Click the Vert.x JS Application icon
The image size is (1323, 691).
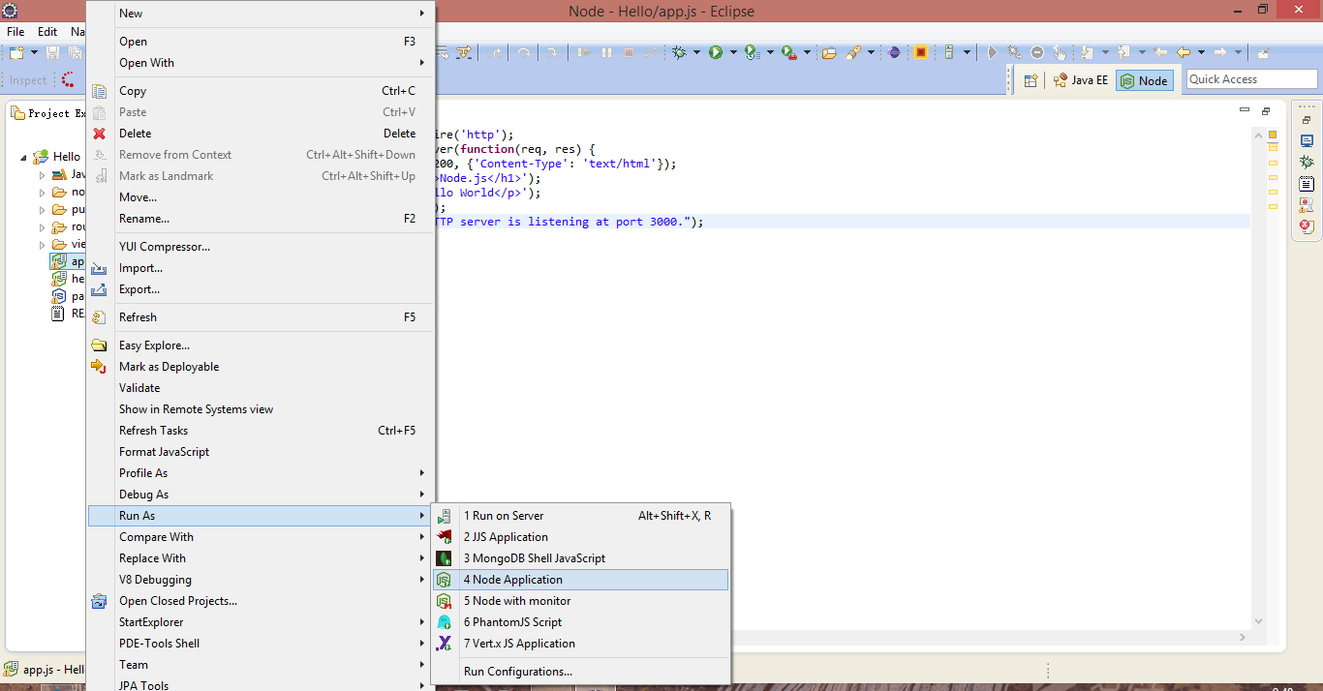coord(445,644)
